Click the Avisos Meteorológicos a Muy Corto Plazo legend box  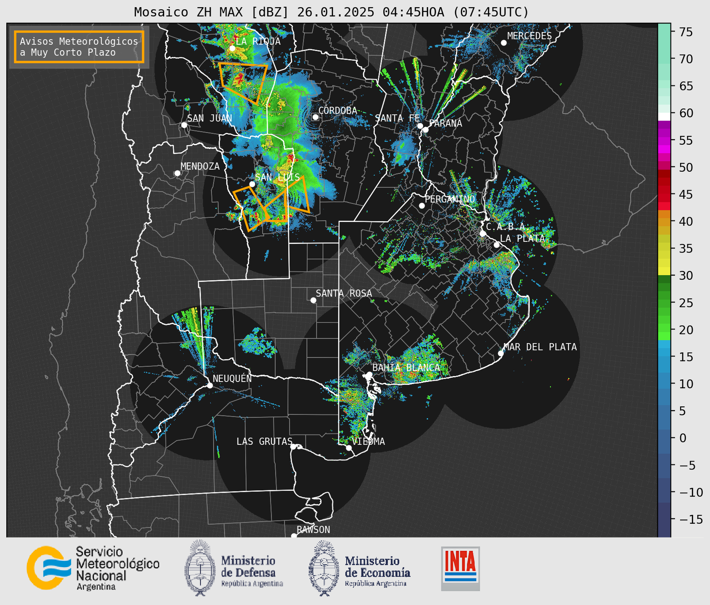(79, 47)
